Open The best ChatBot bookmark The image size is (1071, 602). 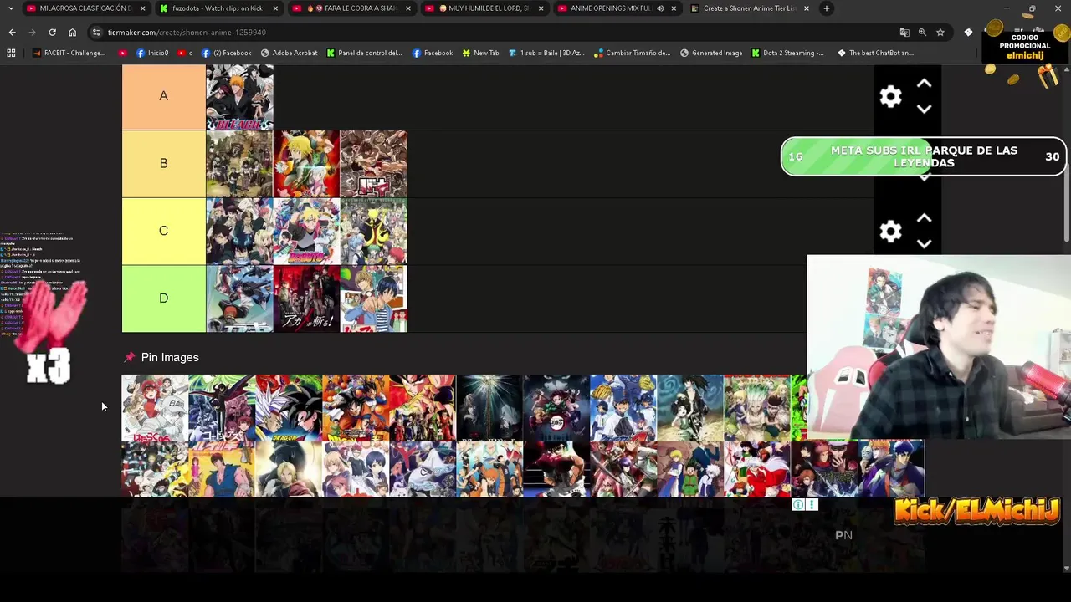point(875,53)
